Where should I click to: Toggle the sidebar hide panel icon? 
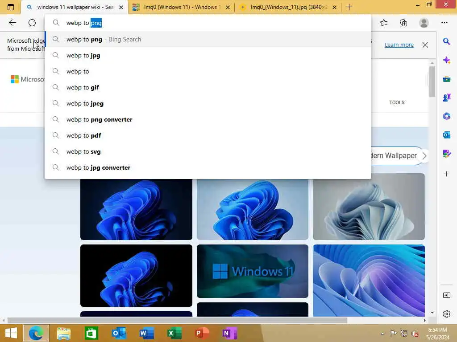(x=446, y=295)
